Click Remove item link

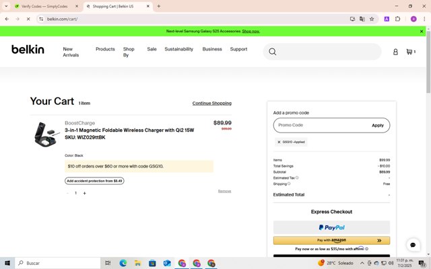pyautogui.click(x=224, y=191)
